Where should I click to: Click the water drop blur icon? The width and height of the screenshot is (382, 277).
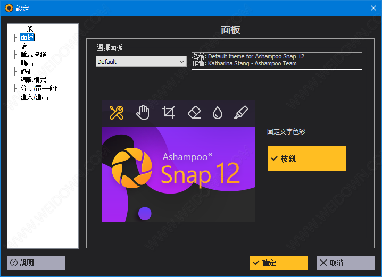[x=218, y=113]
